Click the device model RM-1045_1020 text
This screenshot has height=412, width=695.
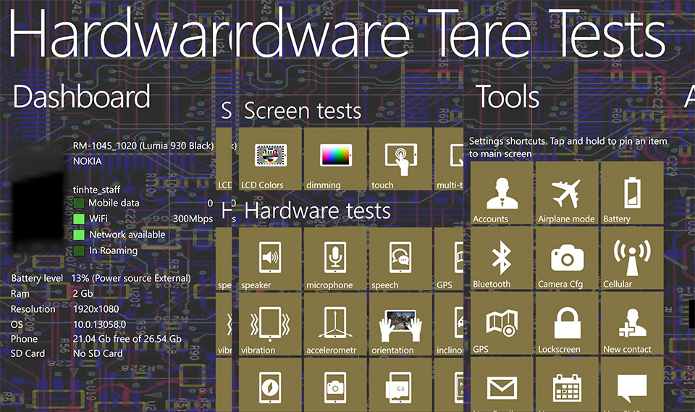point(143,146)
